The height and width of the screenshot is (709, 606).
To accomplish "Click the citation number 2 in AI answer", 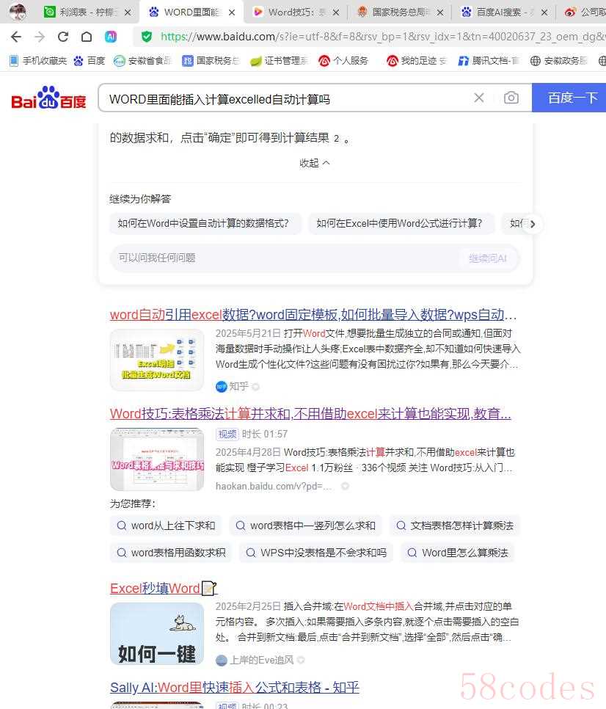I will coord(336,139).
